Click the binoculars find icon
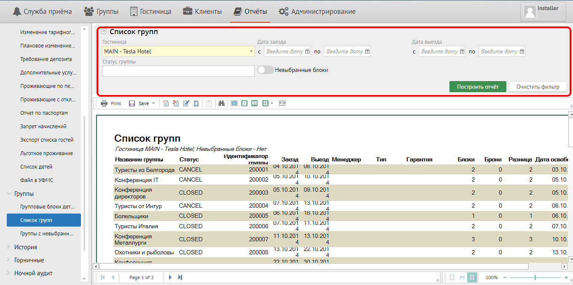This screenshot has width=573, height=285. tap(221, 103)
